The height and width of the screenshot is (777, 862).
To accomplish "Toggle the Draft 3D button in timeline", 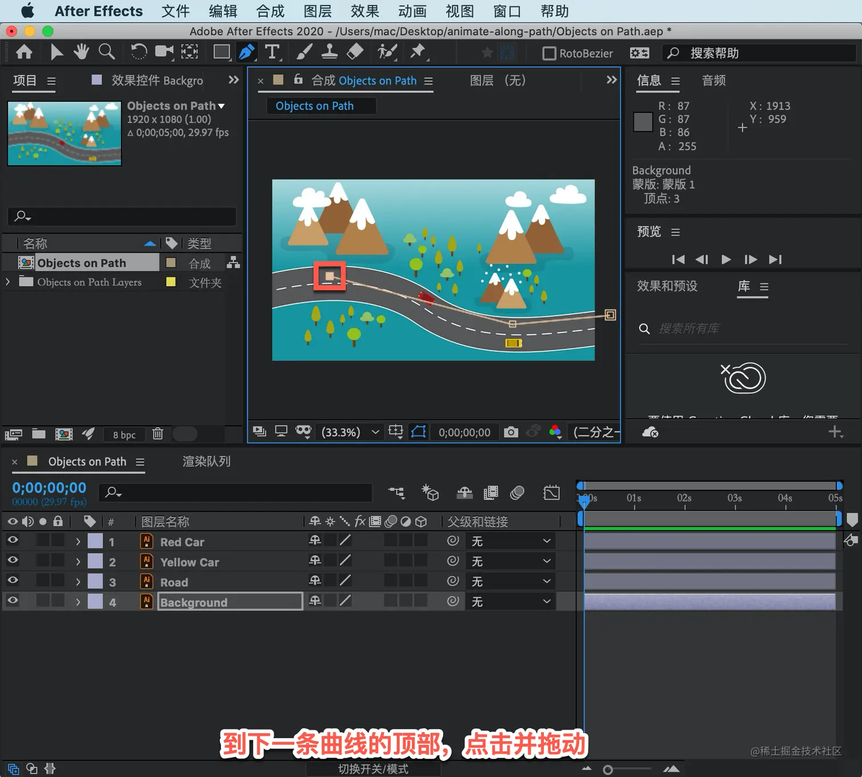I will pos(430,493).
